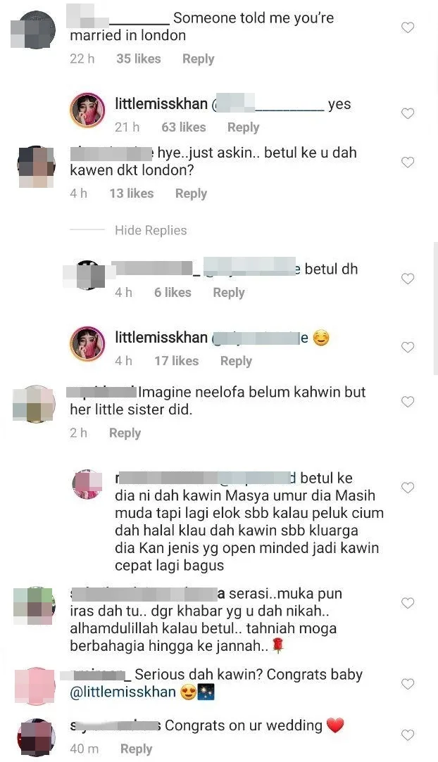Reply to littlemisskhan's 'yes' comment
Viewport: 438px width, 762px height.
tap(243, 127)
